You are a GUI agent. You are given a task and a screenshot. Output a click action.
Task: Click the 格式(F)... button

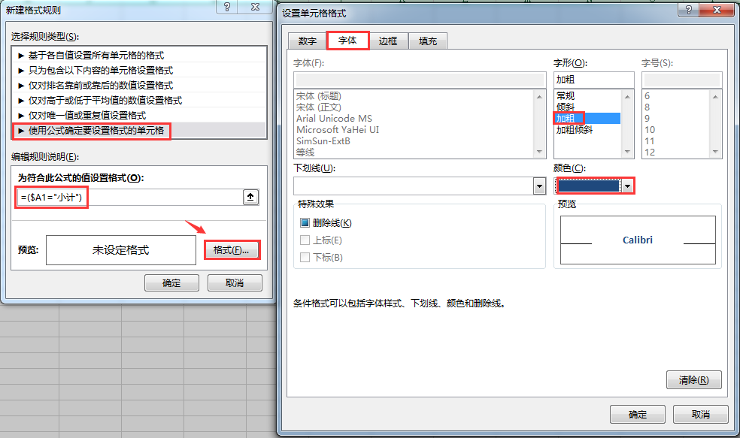232,250
